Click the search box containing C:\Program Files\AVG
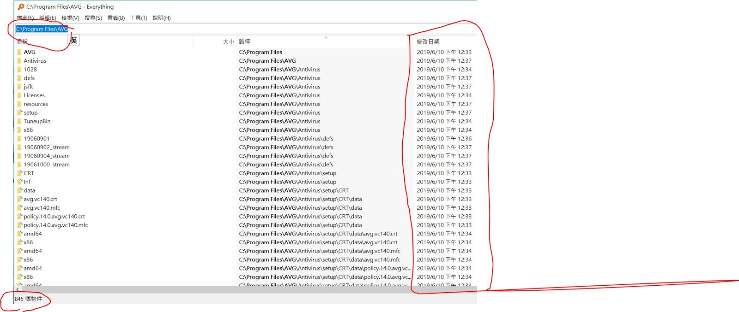 click(246, 29)
